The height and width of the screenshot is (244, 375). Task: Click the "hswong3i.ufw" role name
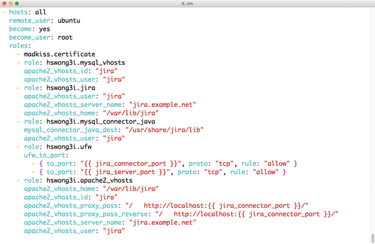tap(69, 147)
